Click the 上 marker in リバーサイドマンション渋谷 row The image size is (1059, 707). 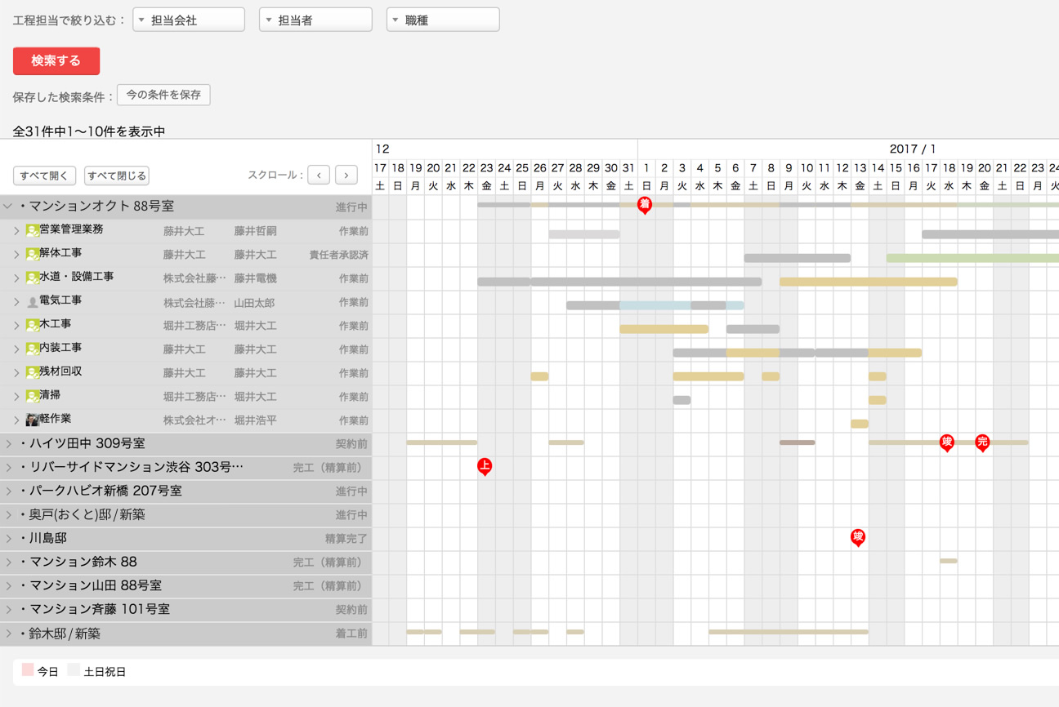click(x=485, y=466)
